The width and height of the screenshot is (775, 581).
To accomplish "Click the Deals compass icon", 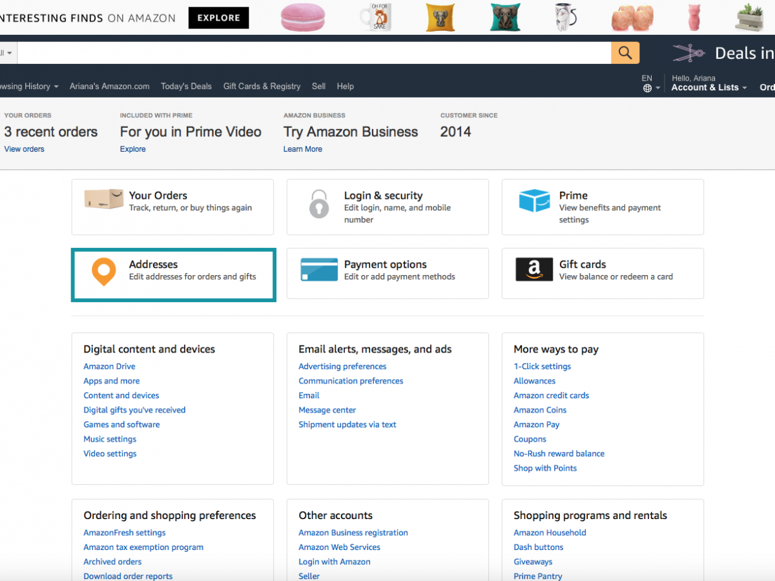I will 688,53.
